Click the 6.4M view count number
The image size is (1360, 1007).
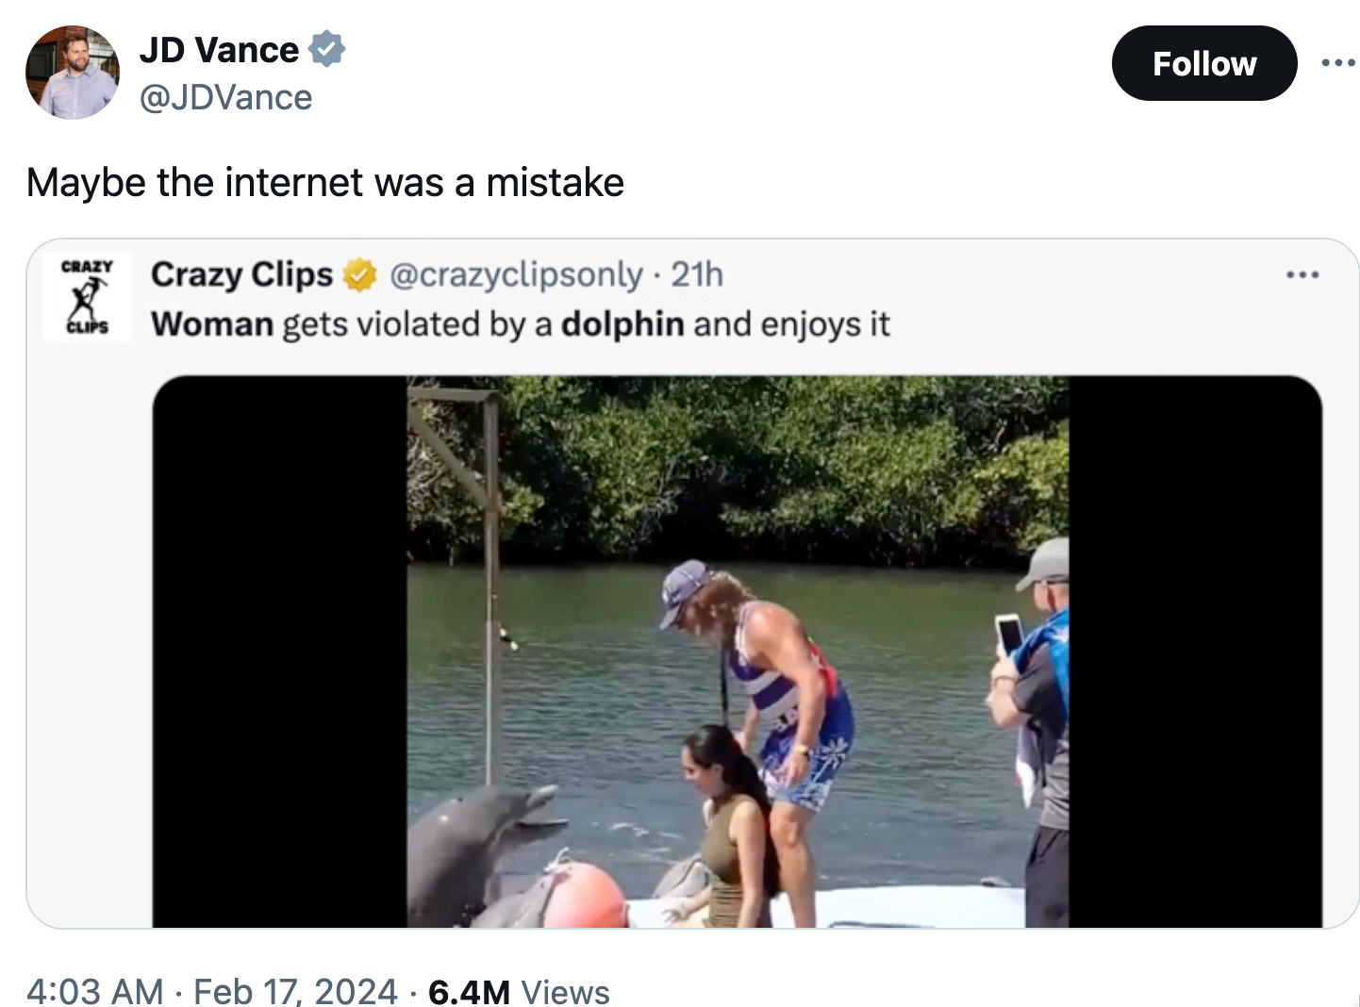click(469, 991)
